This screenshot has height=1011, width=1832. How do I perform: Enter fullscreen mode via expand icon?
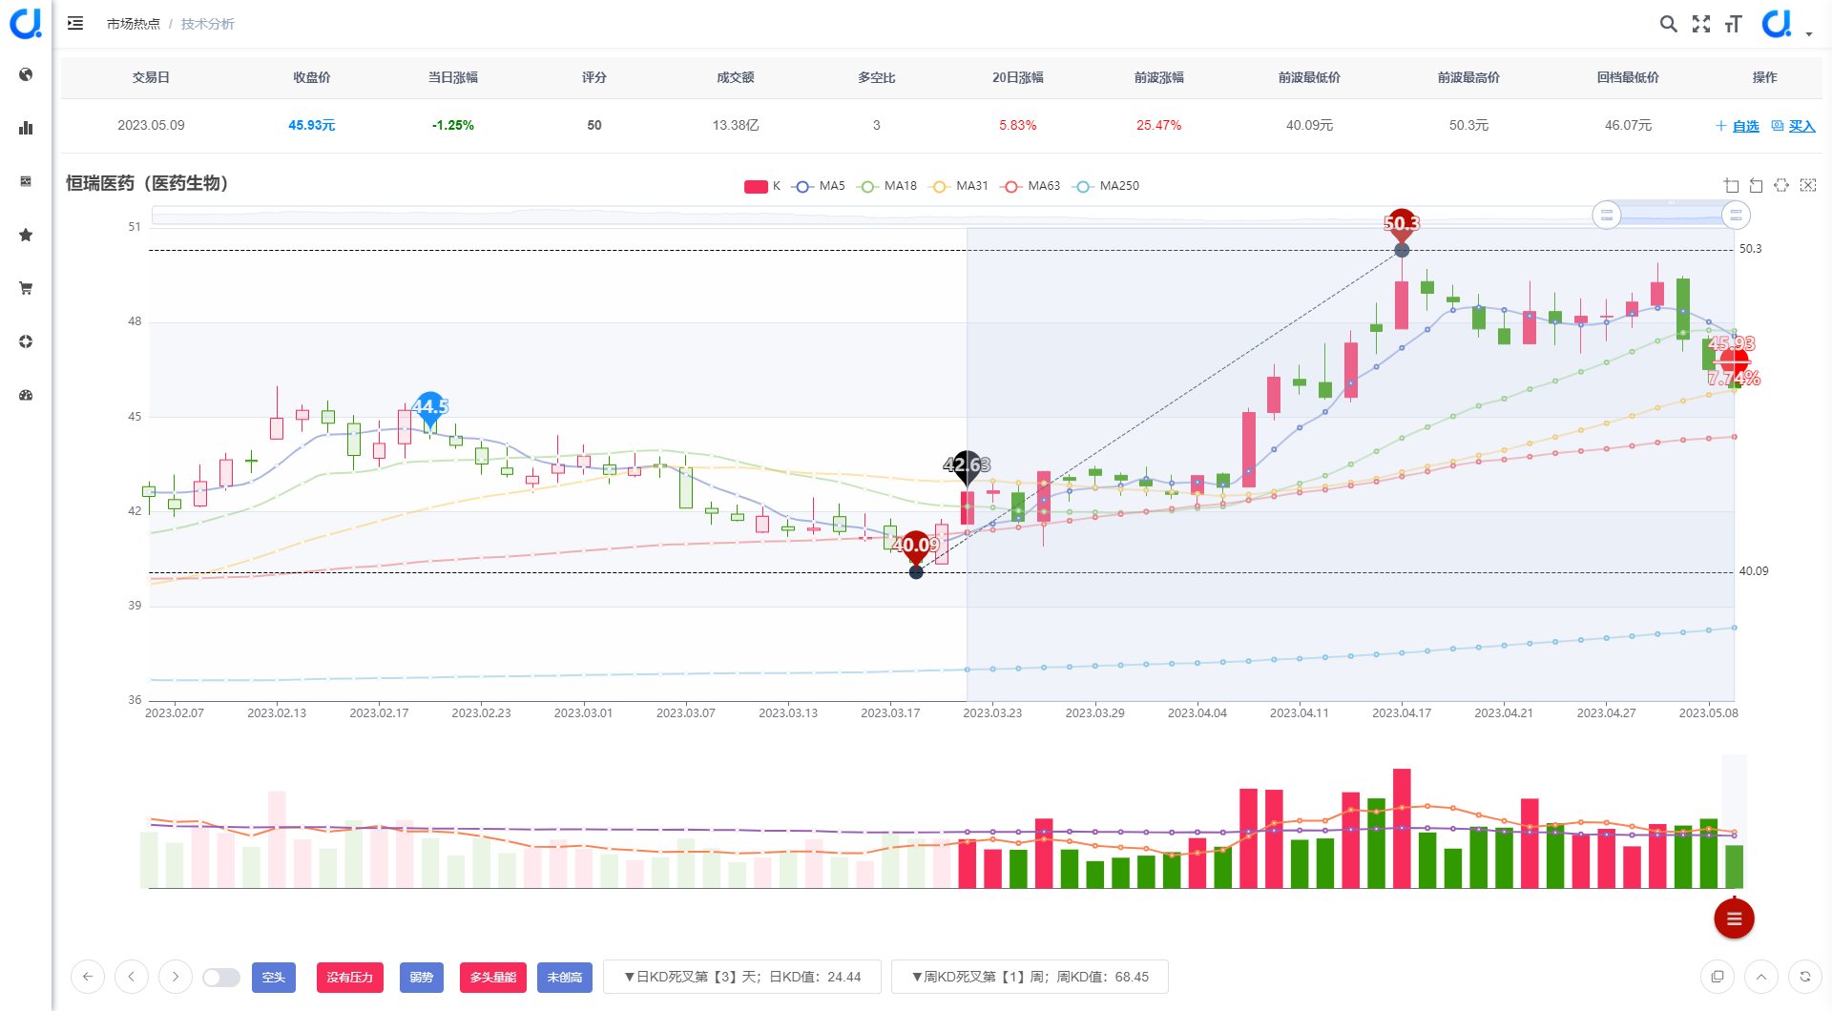pos(1701,24)
